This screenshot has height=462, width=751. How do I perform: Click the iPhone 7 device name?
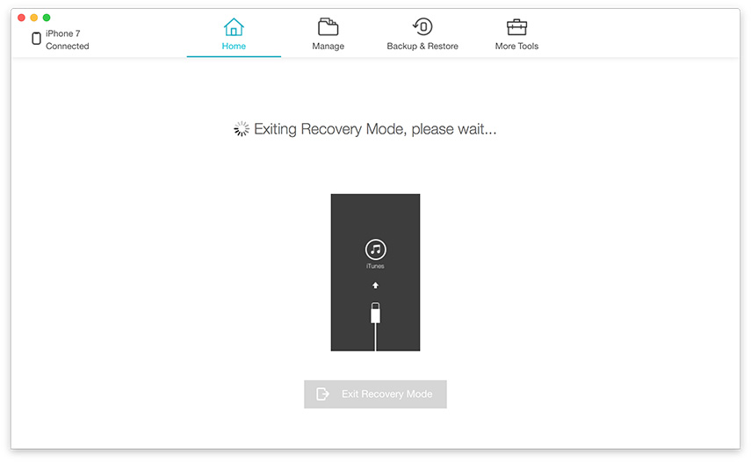62,33
